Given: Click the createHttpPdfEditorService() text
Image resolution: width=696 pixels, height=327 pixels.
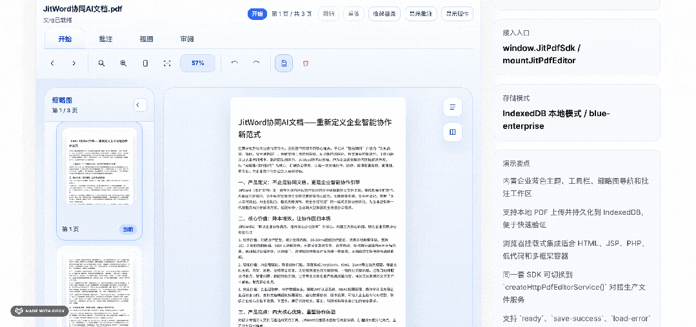Looking at the screenshot, I should (x=555, y=286).
